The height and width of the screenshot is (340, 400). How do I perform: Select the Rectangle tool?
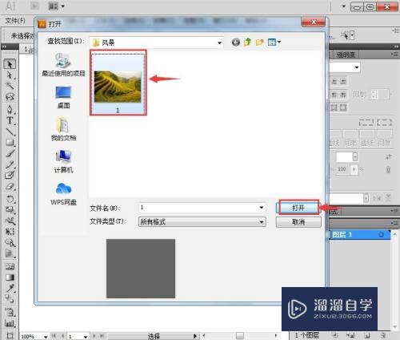[x=10, y=142]
